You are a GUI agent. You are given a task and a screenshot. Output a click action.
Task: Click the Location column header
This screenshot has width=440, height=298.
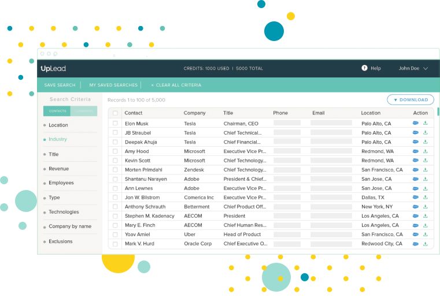tap(371, 113)
